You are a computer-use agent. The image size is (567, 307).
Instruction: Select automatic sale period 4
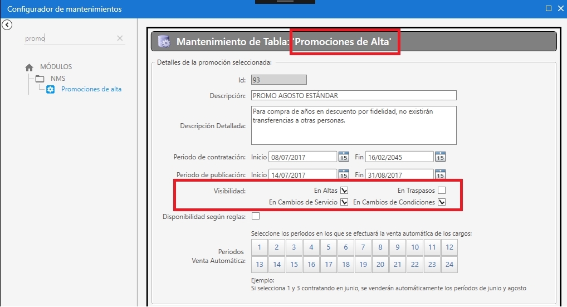point(311,247)
